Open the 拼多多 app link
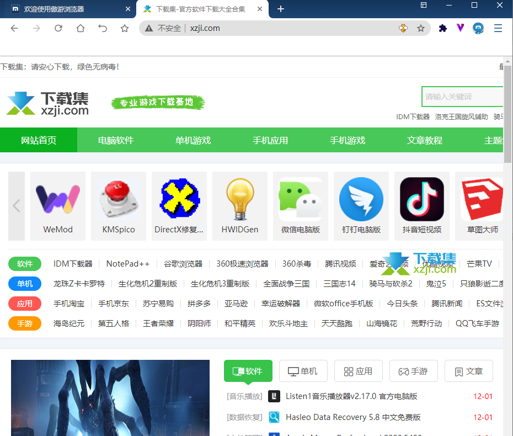 199,304
